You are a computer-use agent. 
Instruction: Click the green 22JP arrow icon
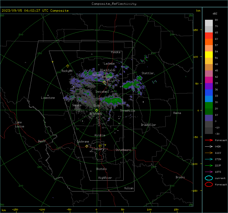point(209,165)
